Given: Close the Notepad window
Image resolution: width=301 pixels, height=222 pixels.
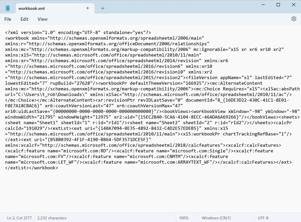Looking at the screenshot, I should [293, 5].
